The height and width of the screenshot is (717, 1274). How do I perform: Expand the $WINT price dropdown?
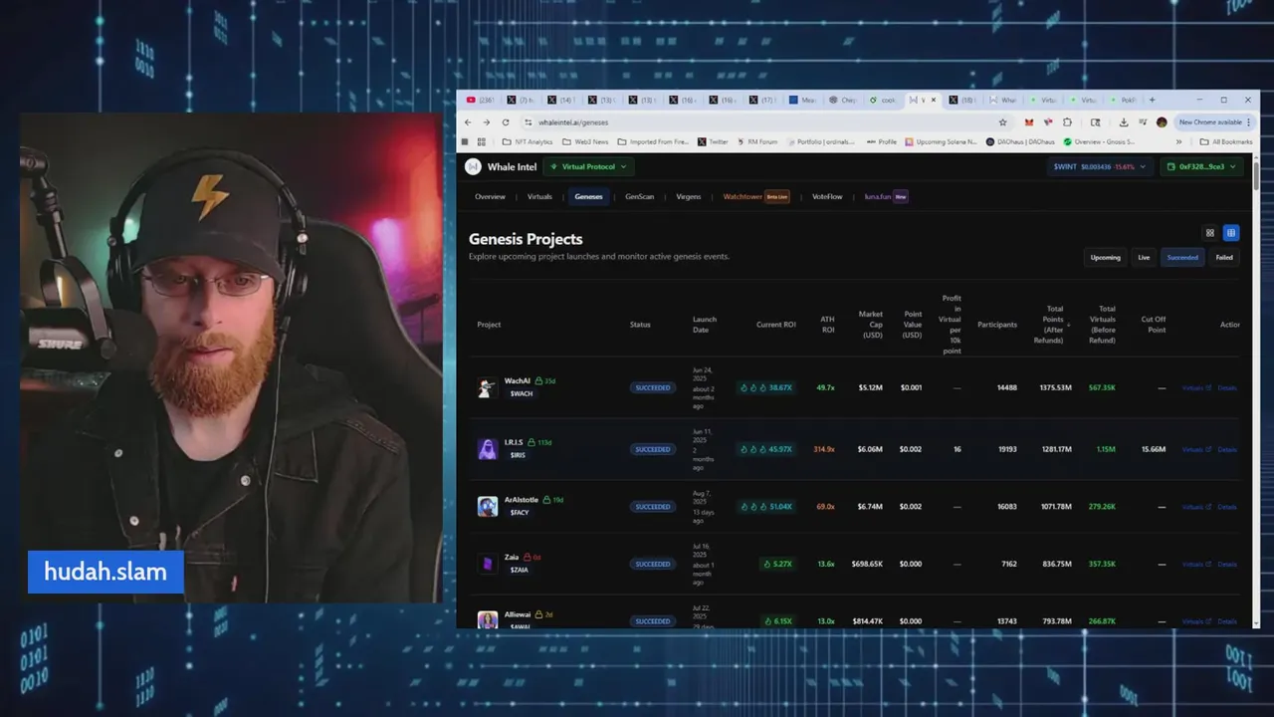pyautogui.click(x=1100, y=166)
